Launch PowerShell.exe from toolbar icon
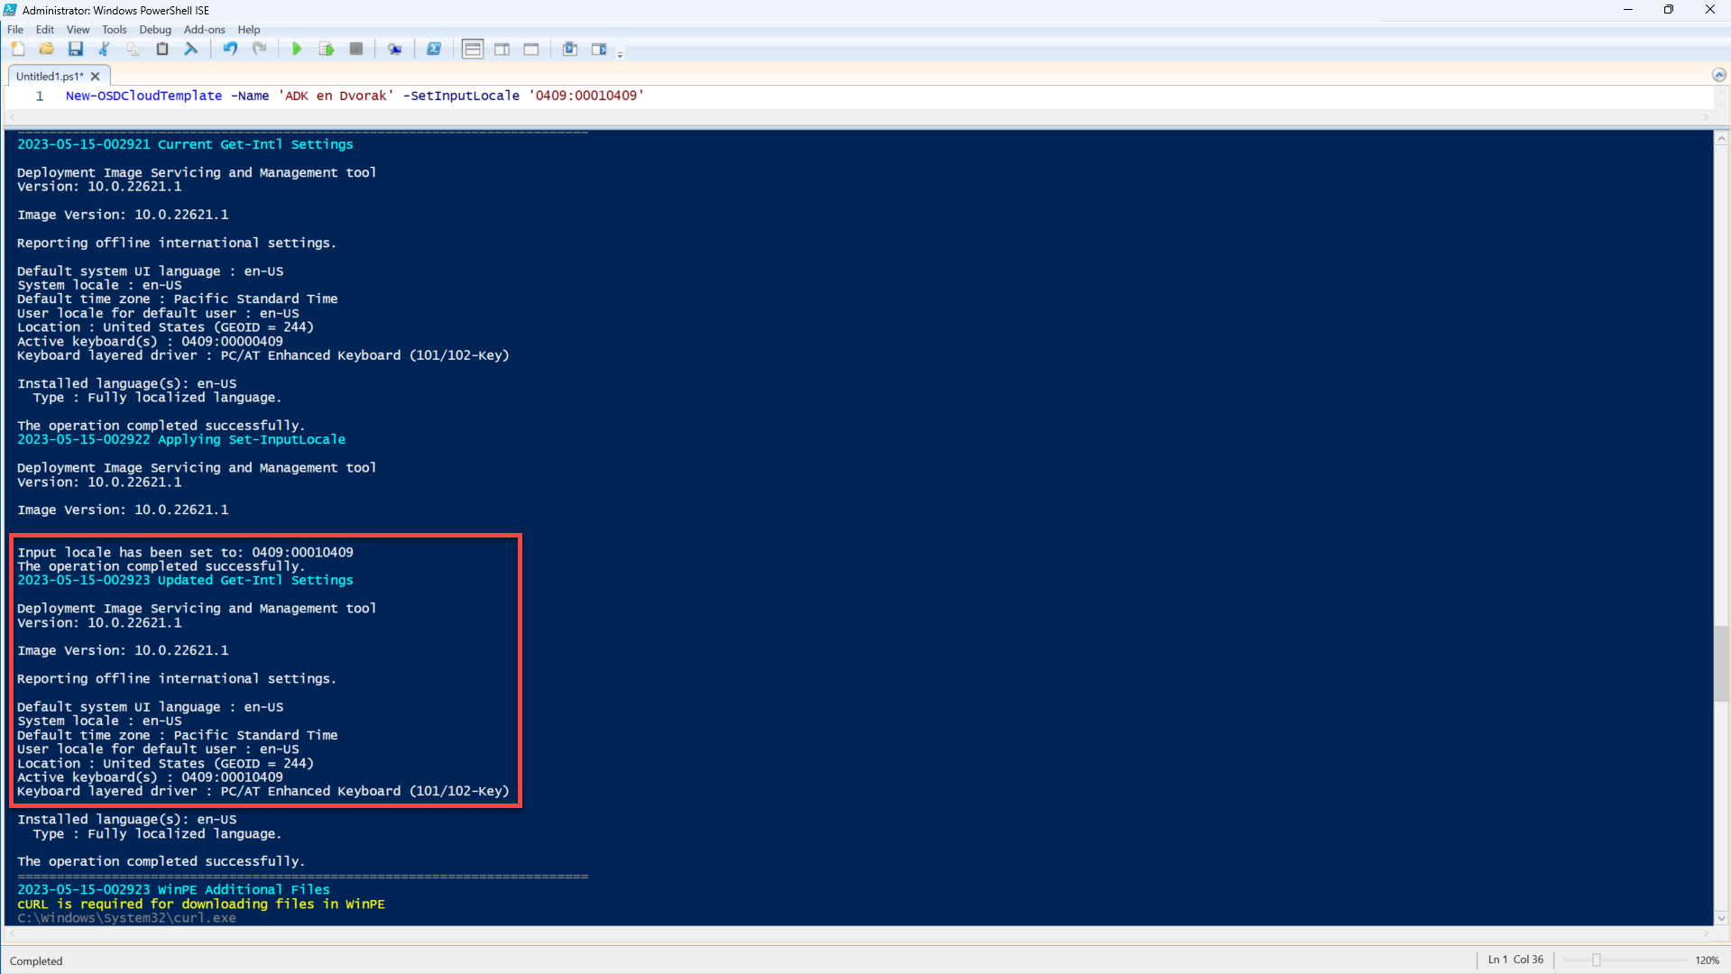1731x974 pixels. click(434, 50)
